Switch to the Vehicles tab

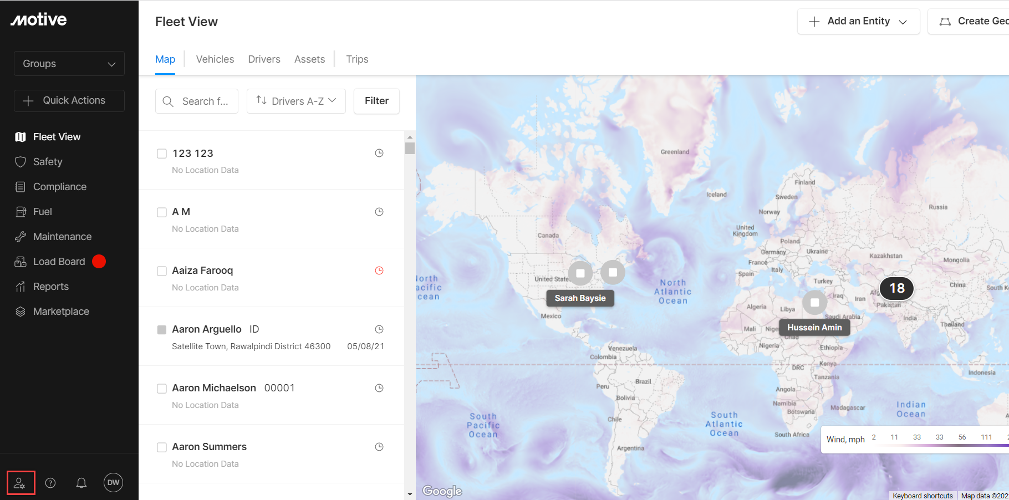point(215,59)
